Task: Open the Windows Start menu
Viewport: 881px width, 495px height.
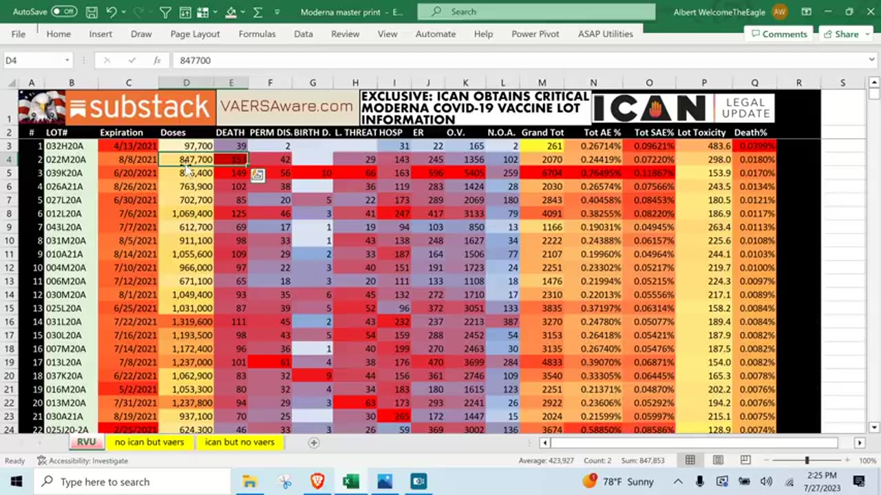Action: (17, 481)
